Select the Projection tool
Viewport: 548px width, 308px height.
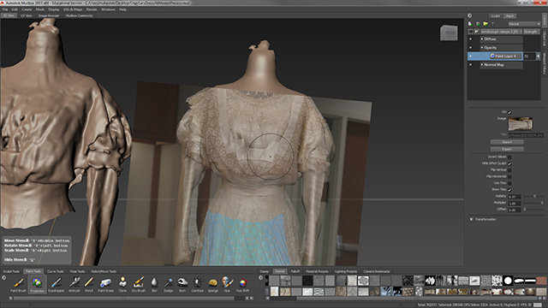click(x=37, y=285)
